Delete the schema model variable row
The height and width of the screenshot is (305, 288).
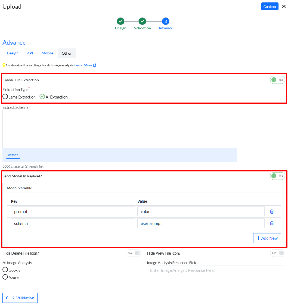tap(272, 223)
